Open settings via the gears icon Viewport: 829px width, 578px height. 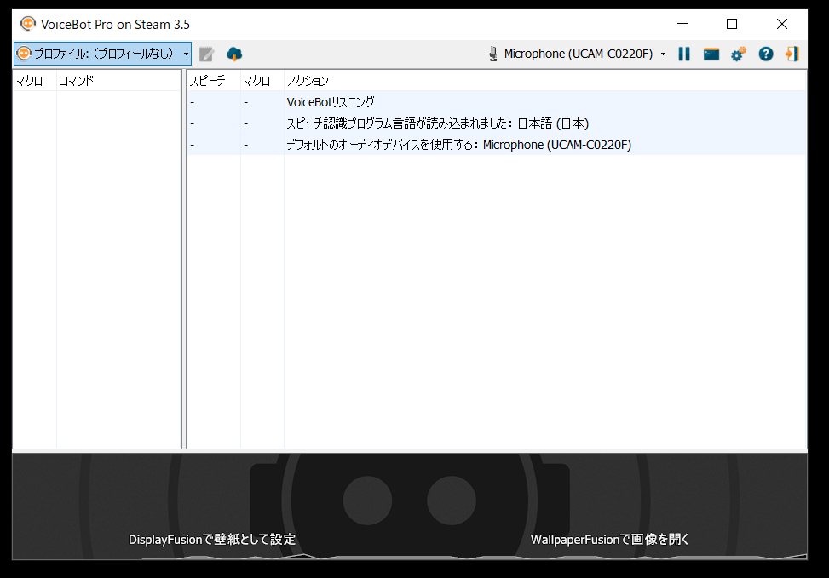739,54
